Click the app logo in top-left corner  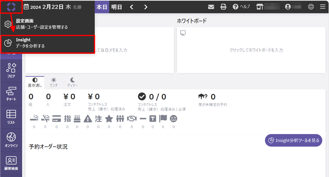11,7
